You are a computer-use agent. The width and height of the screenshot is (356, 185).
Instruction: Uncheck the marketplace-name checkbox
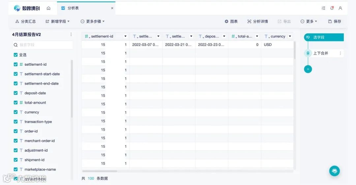click(x=16, y=169)
